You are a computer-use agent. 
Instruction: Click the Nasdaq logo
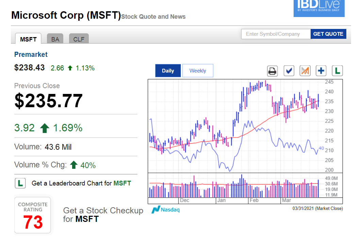166,210
